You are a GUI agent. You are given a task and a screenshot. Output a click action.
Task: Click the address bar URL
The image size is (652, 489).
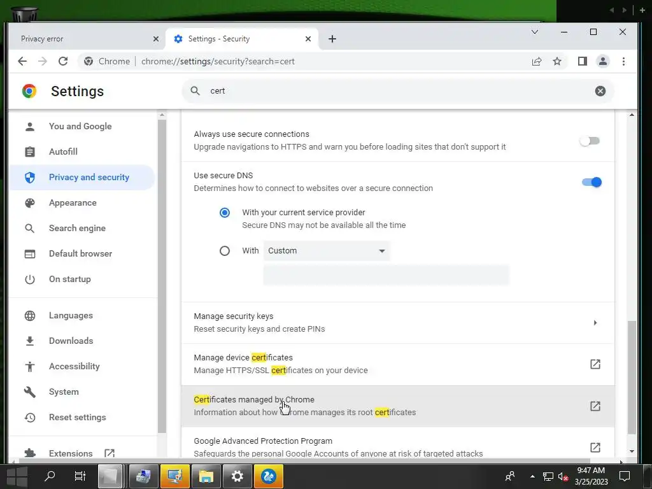(218, 62)
